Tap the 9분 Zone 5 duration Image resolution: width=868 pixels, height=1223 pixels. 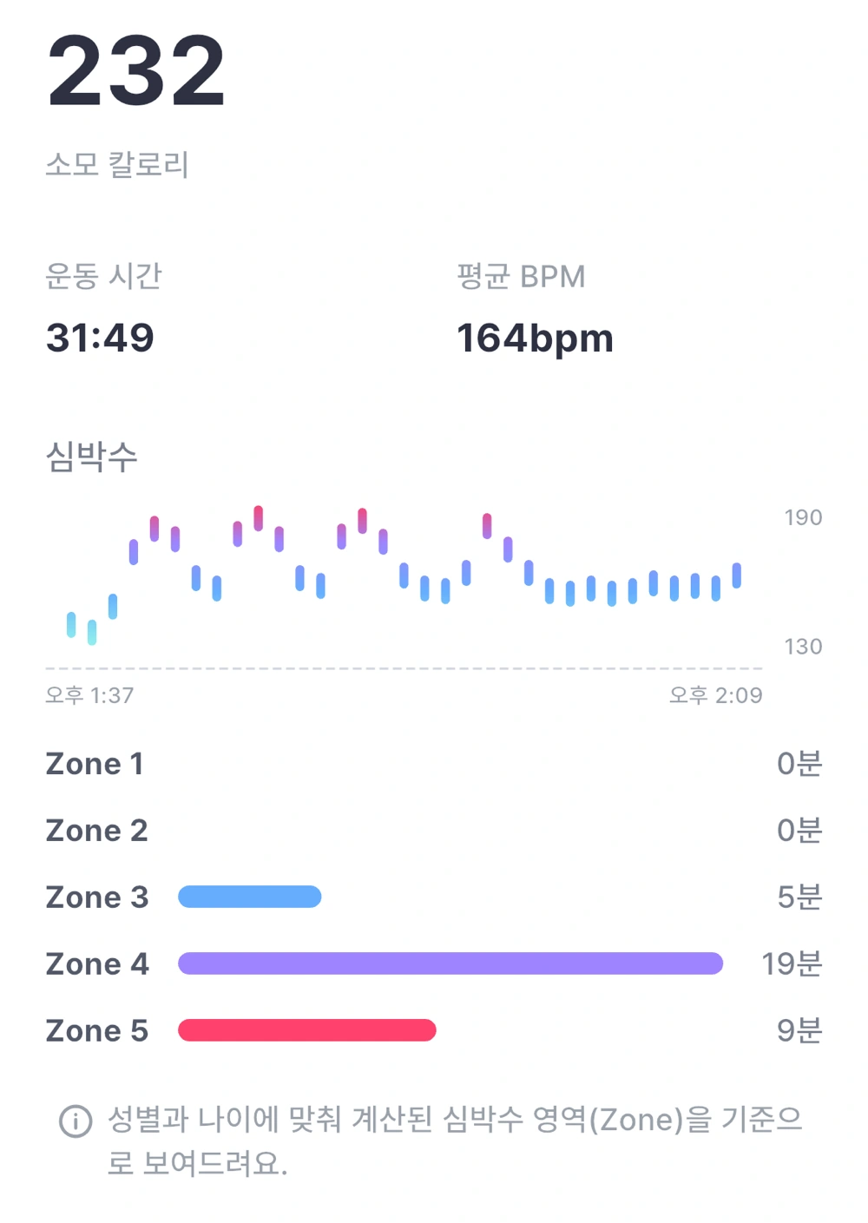[799, 1030]
